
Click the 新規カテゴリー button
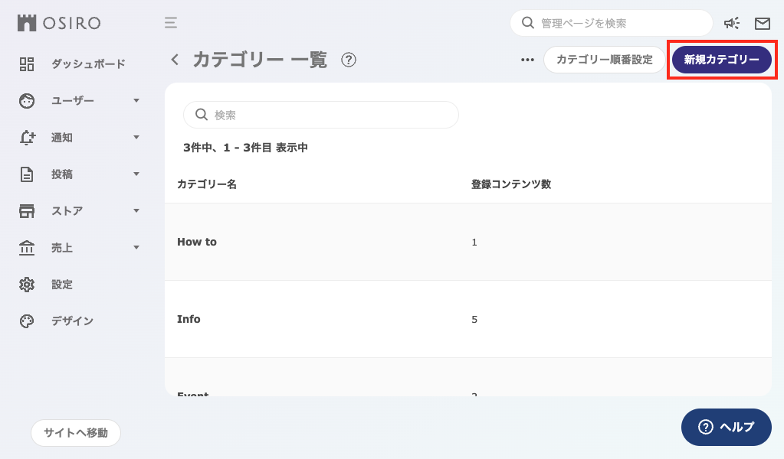pos(721,59)
